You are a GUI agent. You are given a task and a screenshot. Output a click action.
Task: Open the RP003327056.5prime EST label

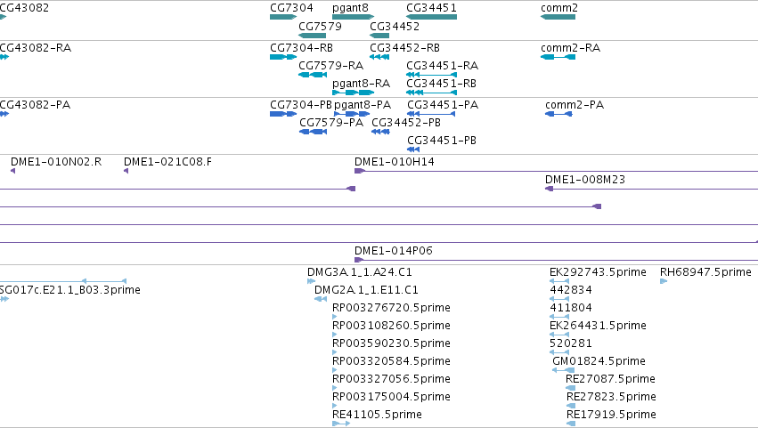[x=391, y=379]
